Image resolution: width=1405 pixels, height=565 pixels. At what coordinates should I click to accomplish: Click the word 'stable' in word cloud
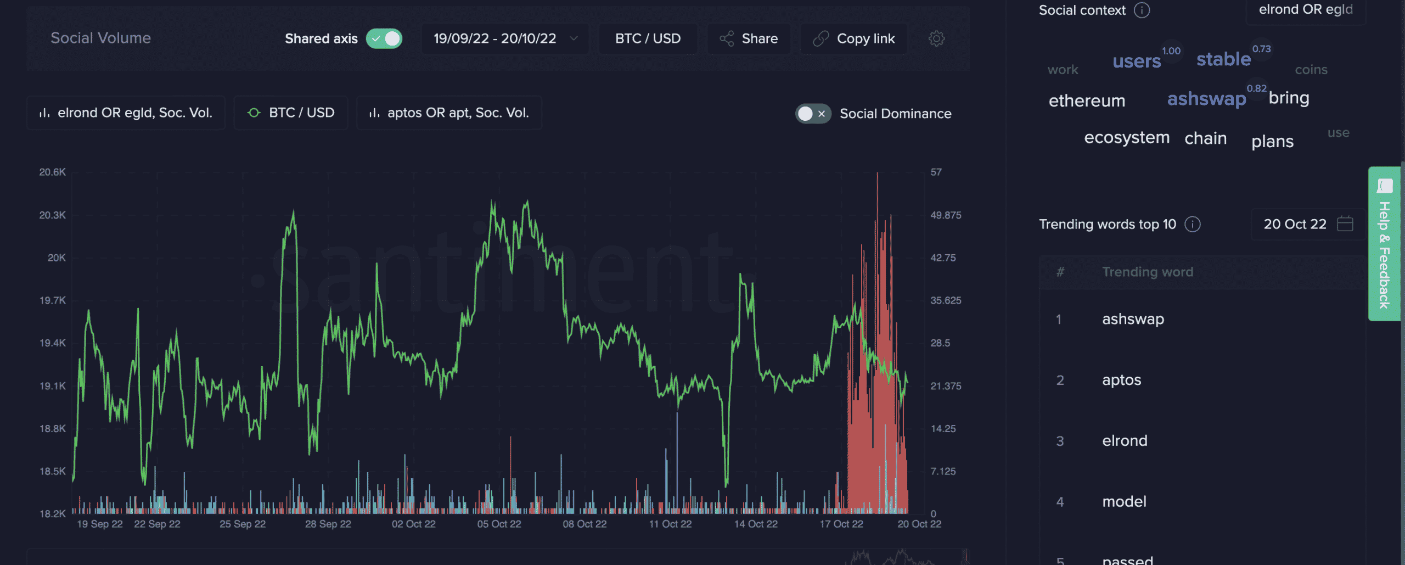[1223, 59]
